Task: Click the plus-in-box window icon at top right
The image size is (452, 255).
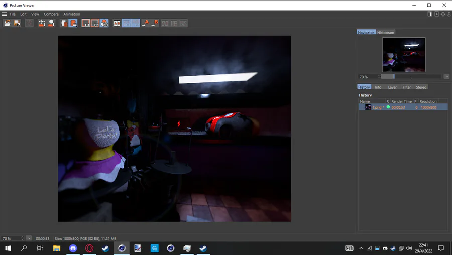Action: point(436,14)
